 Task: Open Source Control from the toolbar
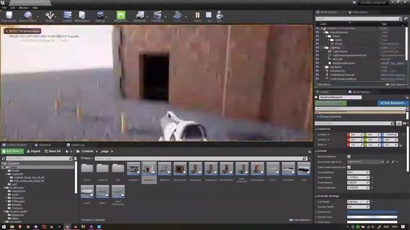coord(28,15)
